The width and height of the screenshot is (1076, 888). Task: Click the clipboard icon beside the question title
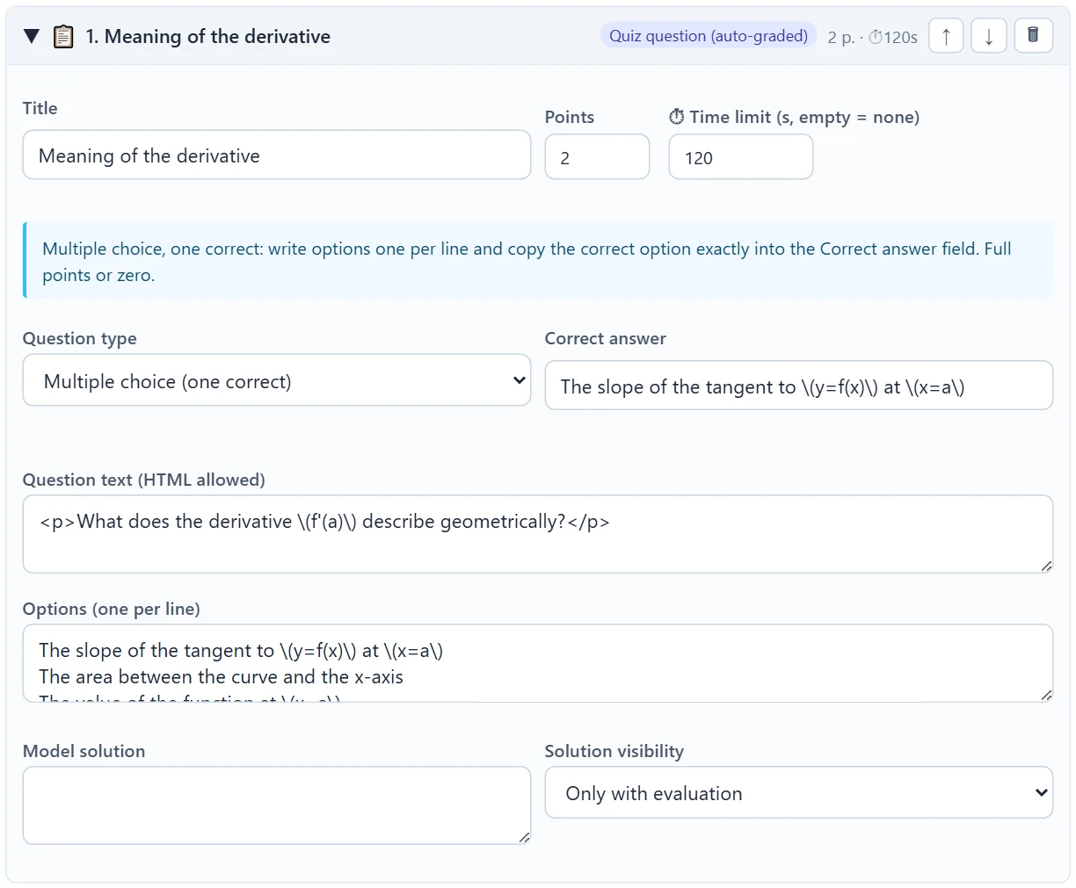63,36
